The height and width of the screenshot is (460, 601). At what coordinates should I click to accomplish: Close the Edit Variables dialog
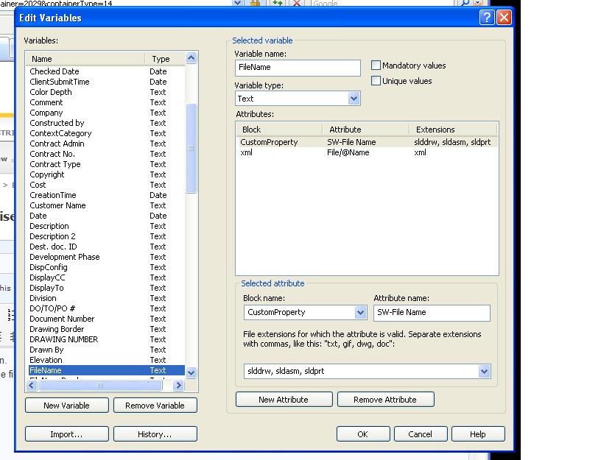tap(504, 17)
